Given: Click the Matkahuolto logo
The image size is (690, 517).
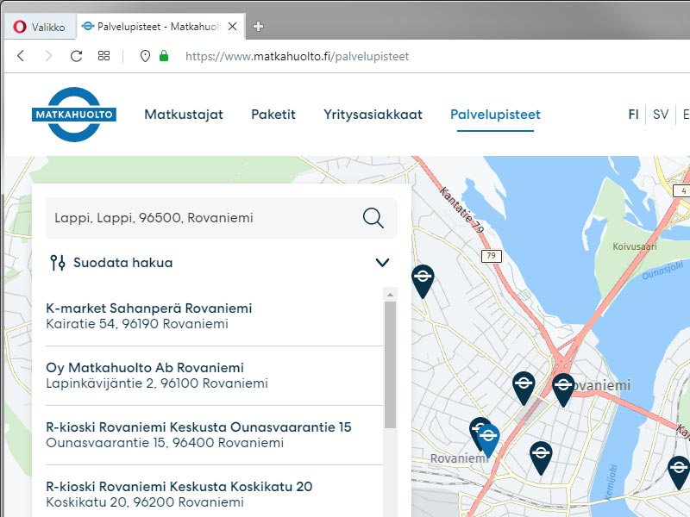Looking at the screenshot, I should pos(74,115).
